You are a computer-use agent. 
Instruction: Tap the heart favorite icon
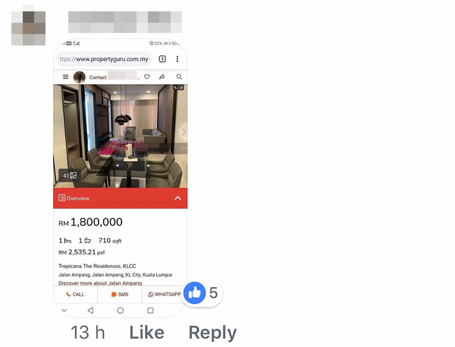click(x=147, y=77)
